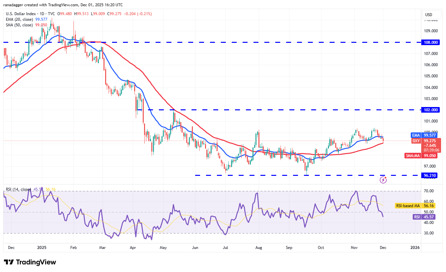Click the Nov label on the date axis
The width and height of the screenshot is (446, 272).
pos(354,247)
